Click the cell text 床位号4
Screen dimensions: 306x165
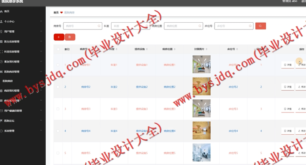[x=233, y=131]
